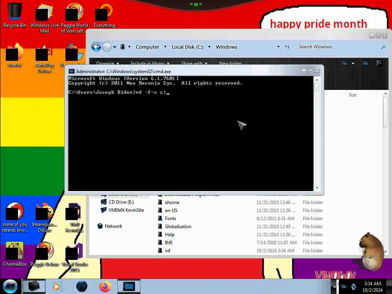The width and height of the screenshot is (392, 294).
Task: Click the cmd vertical scrollbar thumb
Action: pos(317,87)
